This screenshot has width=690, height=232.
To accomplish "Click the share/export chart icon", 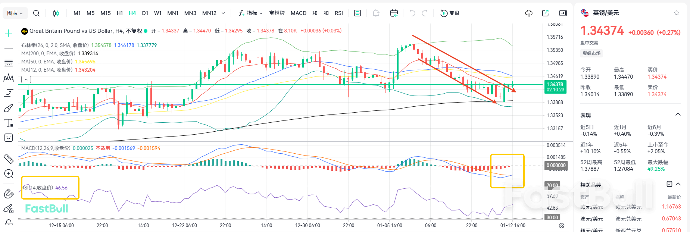I will pyautogui.click(x=545, y=13).
